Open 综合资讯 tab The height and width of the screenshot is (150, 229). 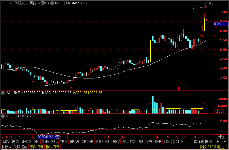coord(36,147)
